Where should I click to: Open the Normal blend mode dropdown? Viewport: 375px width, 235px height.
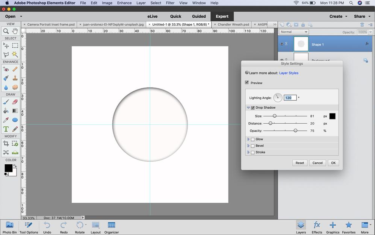pos(294,32)
